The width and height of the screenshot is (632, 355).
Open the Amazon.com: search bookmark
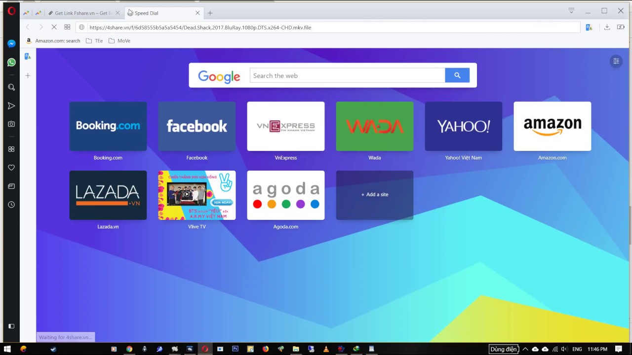tap(53, 41)
